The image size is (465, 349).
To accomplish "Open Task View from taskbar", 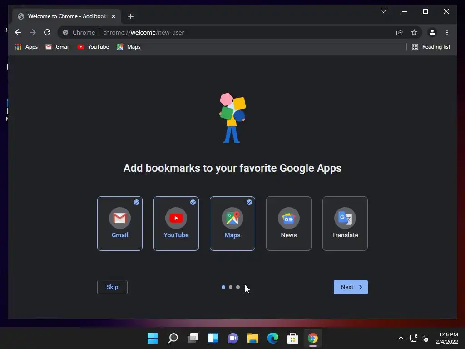I will click(193, 338).
